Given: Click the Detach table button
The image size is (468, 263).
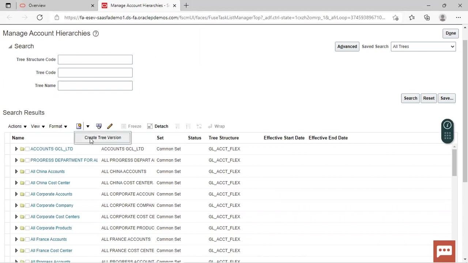Looking at the screenshot, I should click(x=158, y=126).
